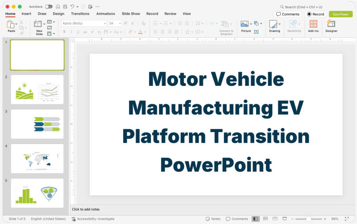The image size is (357, 224).
Task: Switch to the Transitions tab
Action: 80,14
